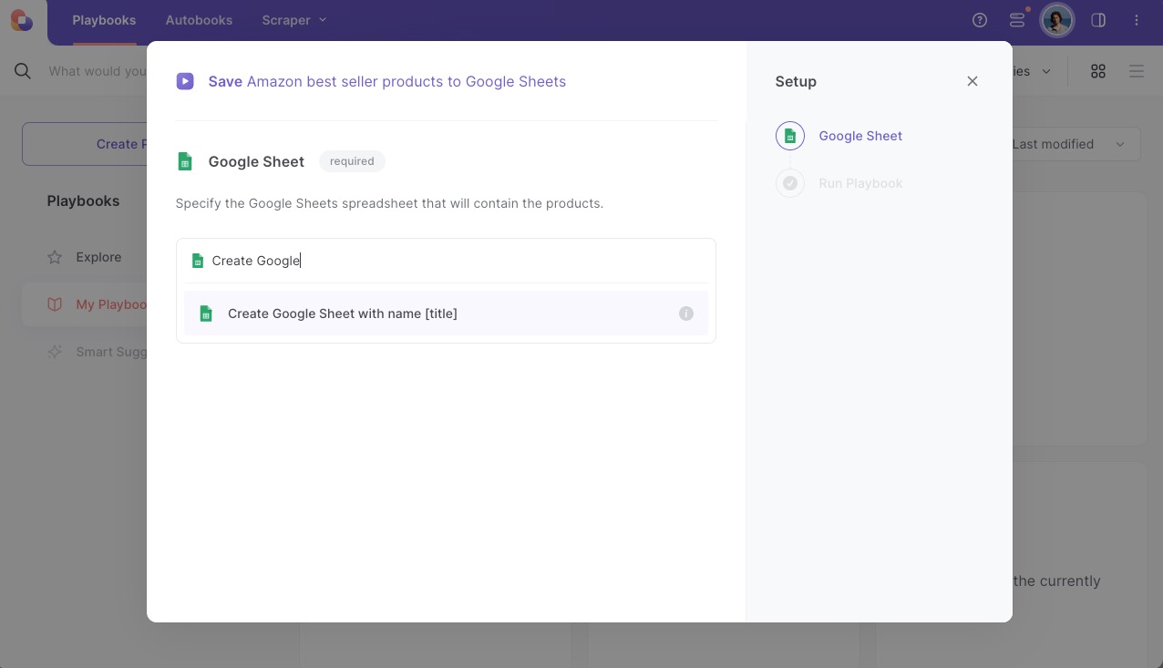Switch to list view icon
Screen dimensions: 1163x668
pos(1137,71)
